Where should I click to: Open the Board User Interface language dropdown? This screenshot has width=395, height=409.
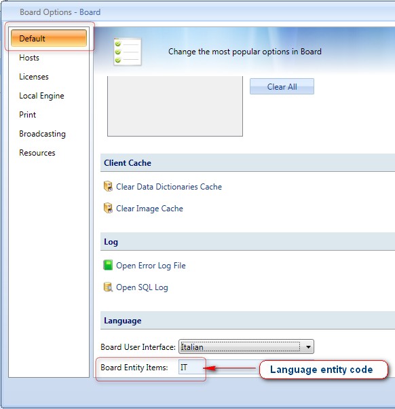[246, 346]
